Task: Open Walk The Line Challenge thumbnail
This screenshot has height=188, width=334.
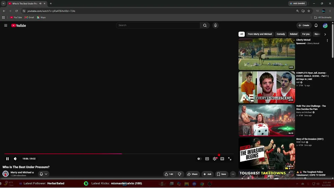Action: point(267,120)
